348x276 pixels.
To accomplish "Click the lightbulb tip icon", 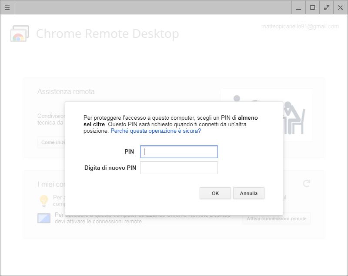I will coord(44,201).
